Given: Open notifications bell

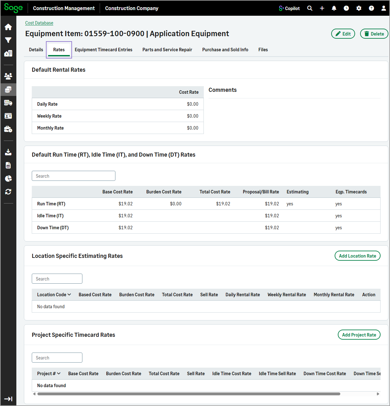Looking at the screenshot, I should 334,8.
